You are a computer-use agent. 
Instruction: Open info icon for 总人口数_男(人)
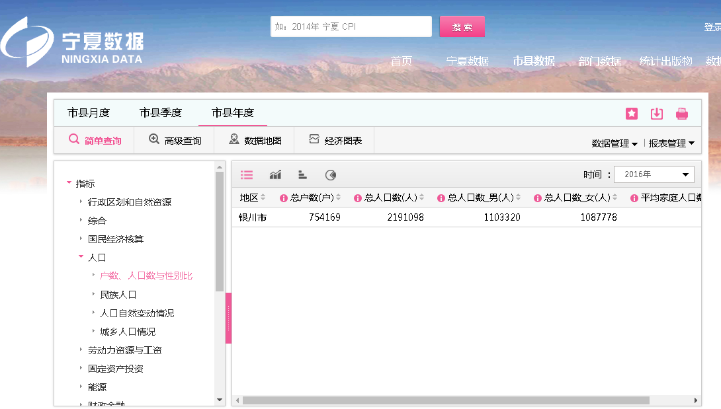[441, 198]
